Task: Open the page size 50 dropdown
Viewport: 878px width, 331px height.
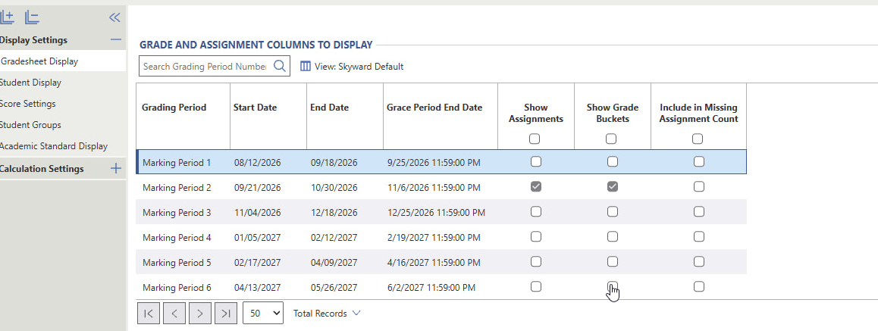Action: pos(263,313)
